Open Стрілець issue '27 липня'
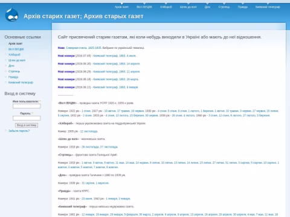290x217 pixels. (x=218, y=163)
